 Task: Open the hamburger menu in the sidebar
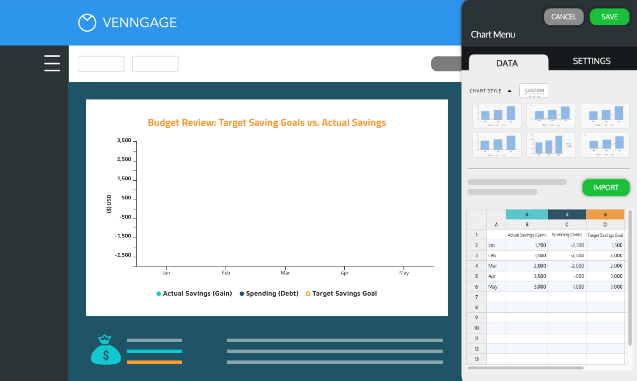point(52,63)
